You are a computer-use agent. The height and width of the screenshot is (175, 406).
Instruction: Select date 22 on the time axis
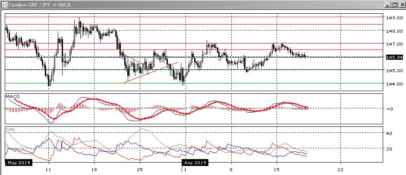point(341,169)
